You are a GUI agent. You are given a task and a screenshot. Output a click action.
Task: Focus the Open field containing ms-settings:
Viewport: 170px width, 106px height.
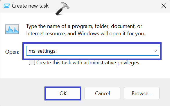93,51
